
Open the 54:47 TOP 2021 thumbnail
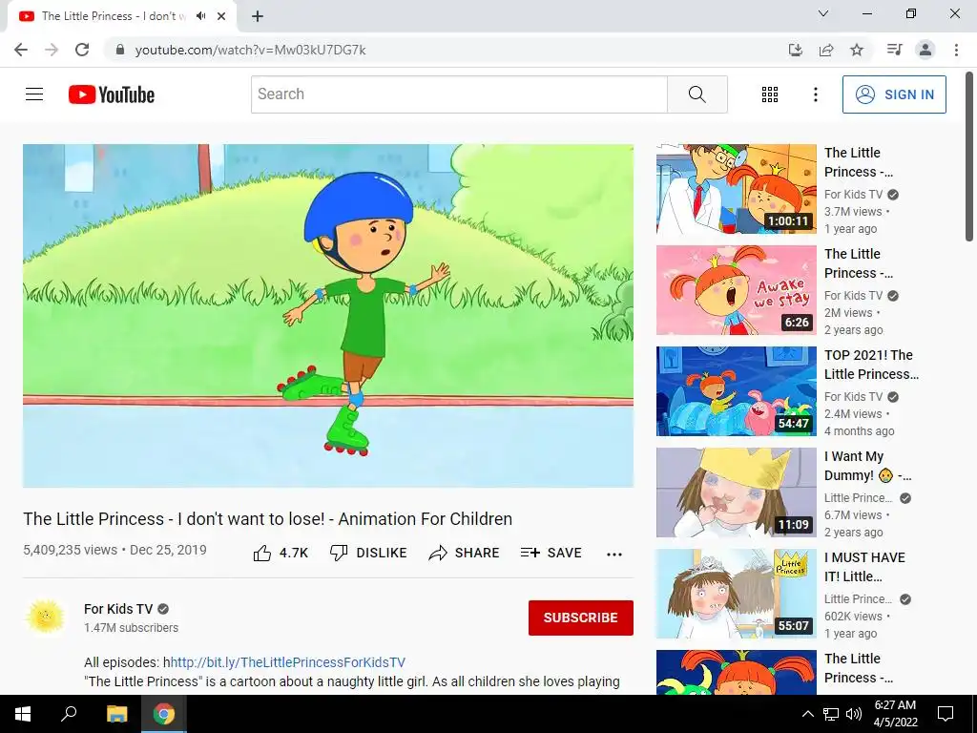pyautogui.click(x=736, y=390)
